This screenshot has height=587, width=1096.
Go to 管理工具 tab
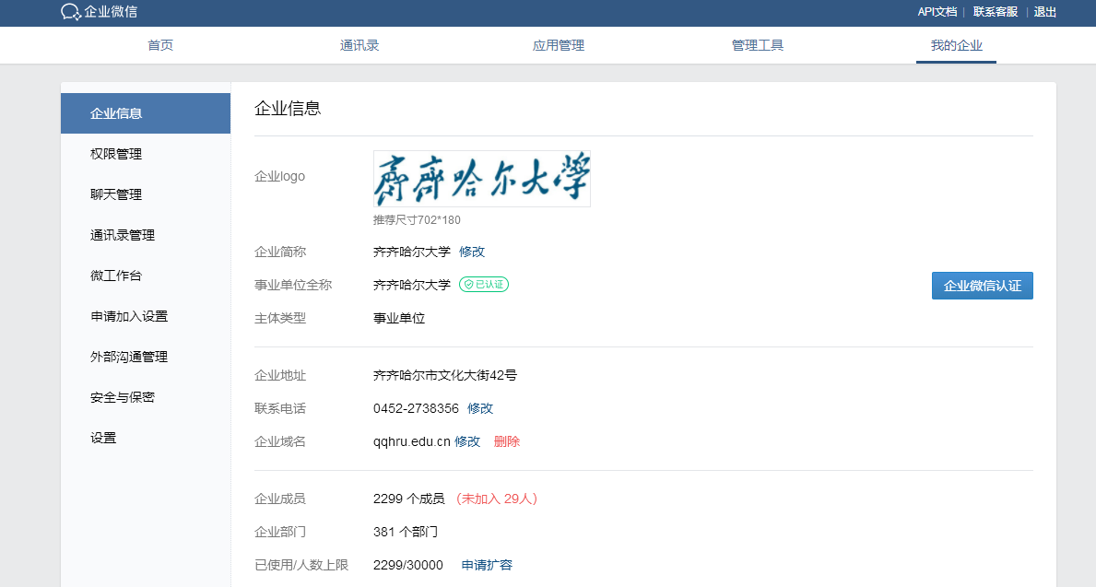(x=758, y=45)
